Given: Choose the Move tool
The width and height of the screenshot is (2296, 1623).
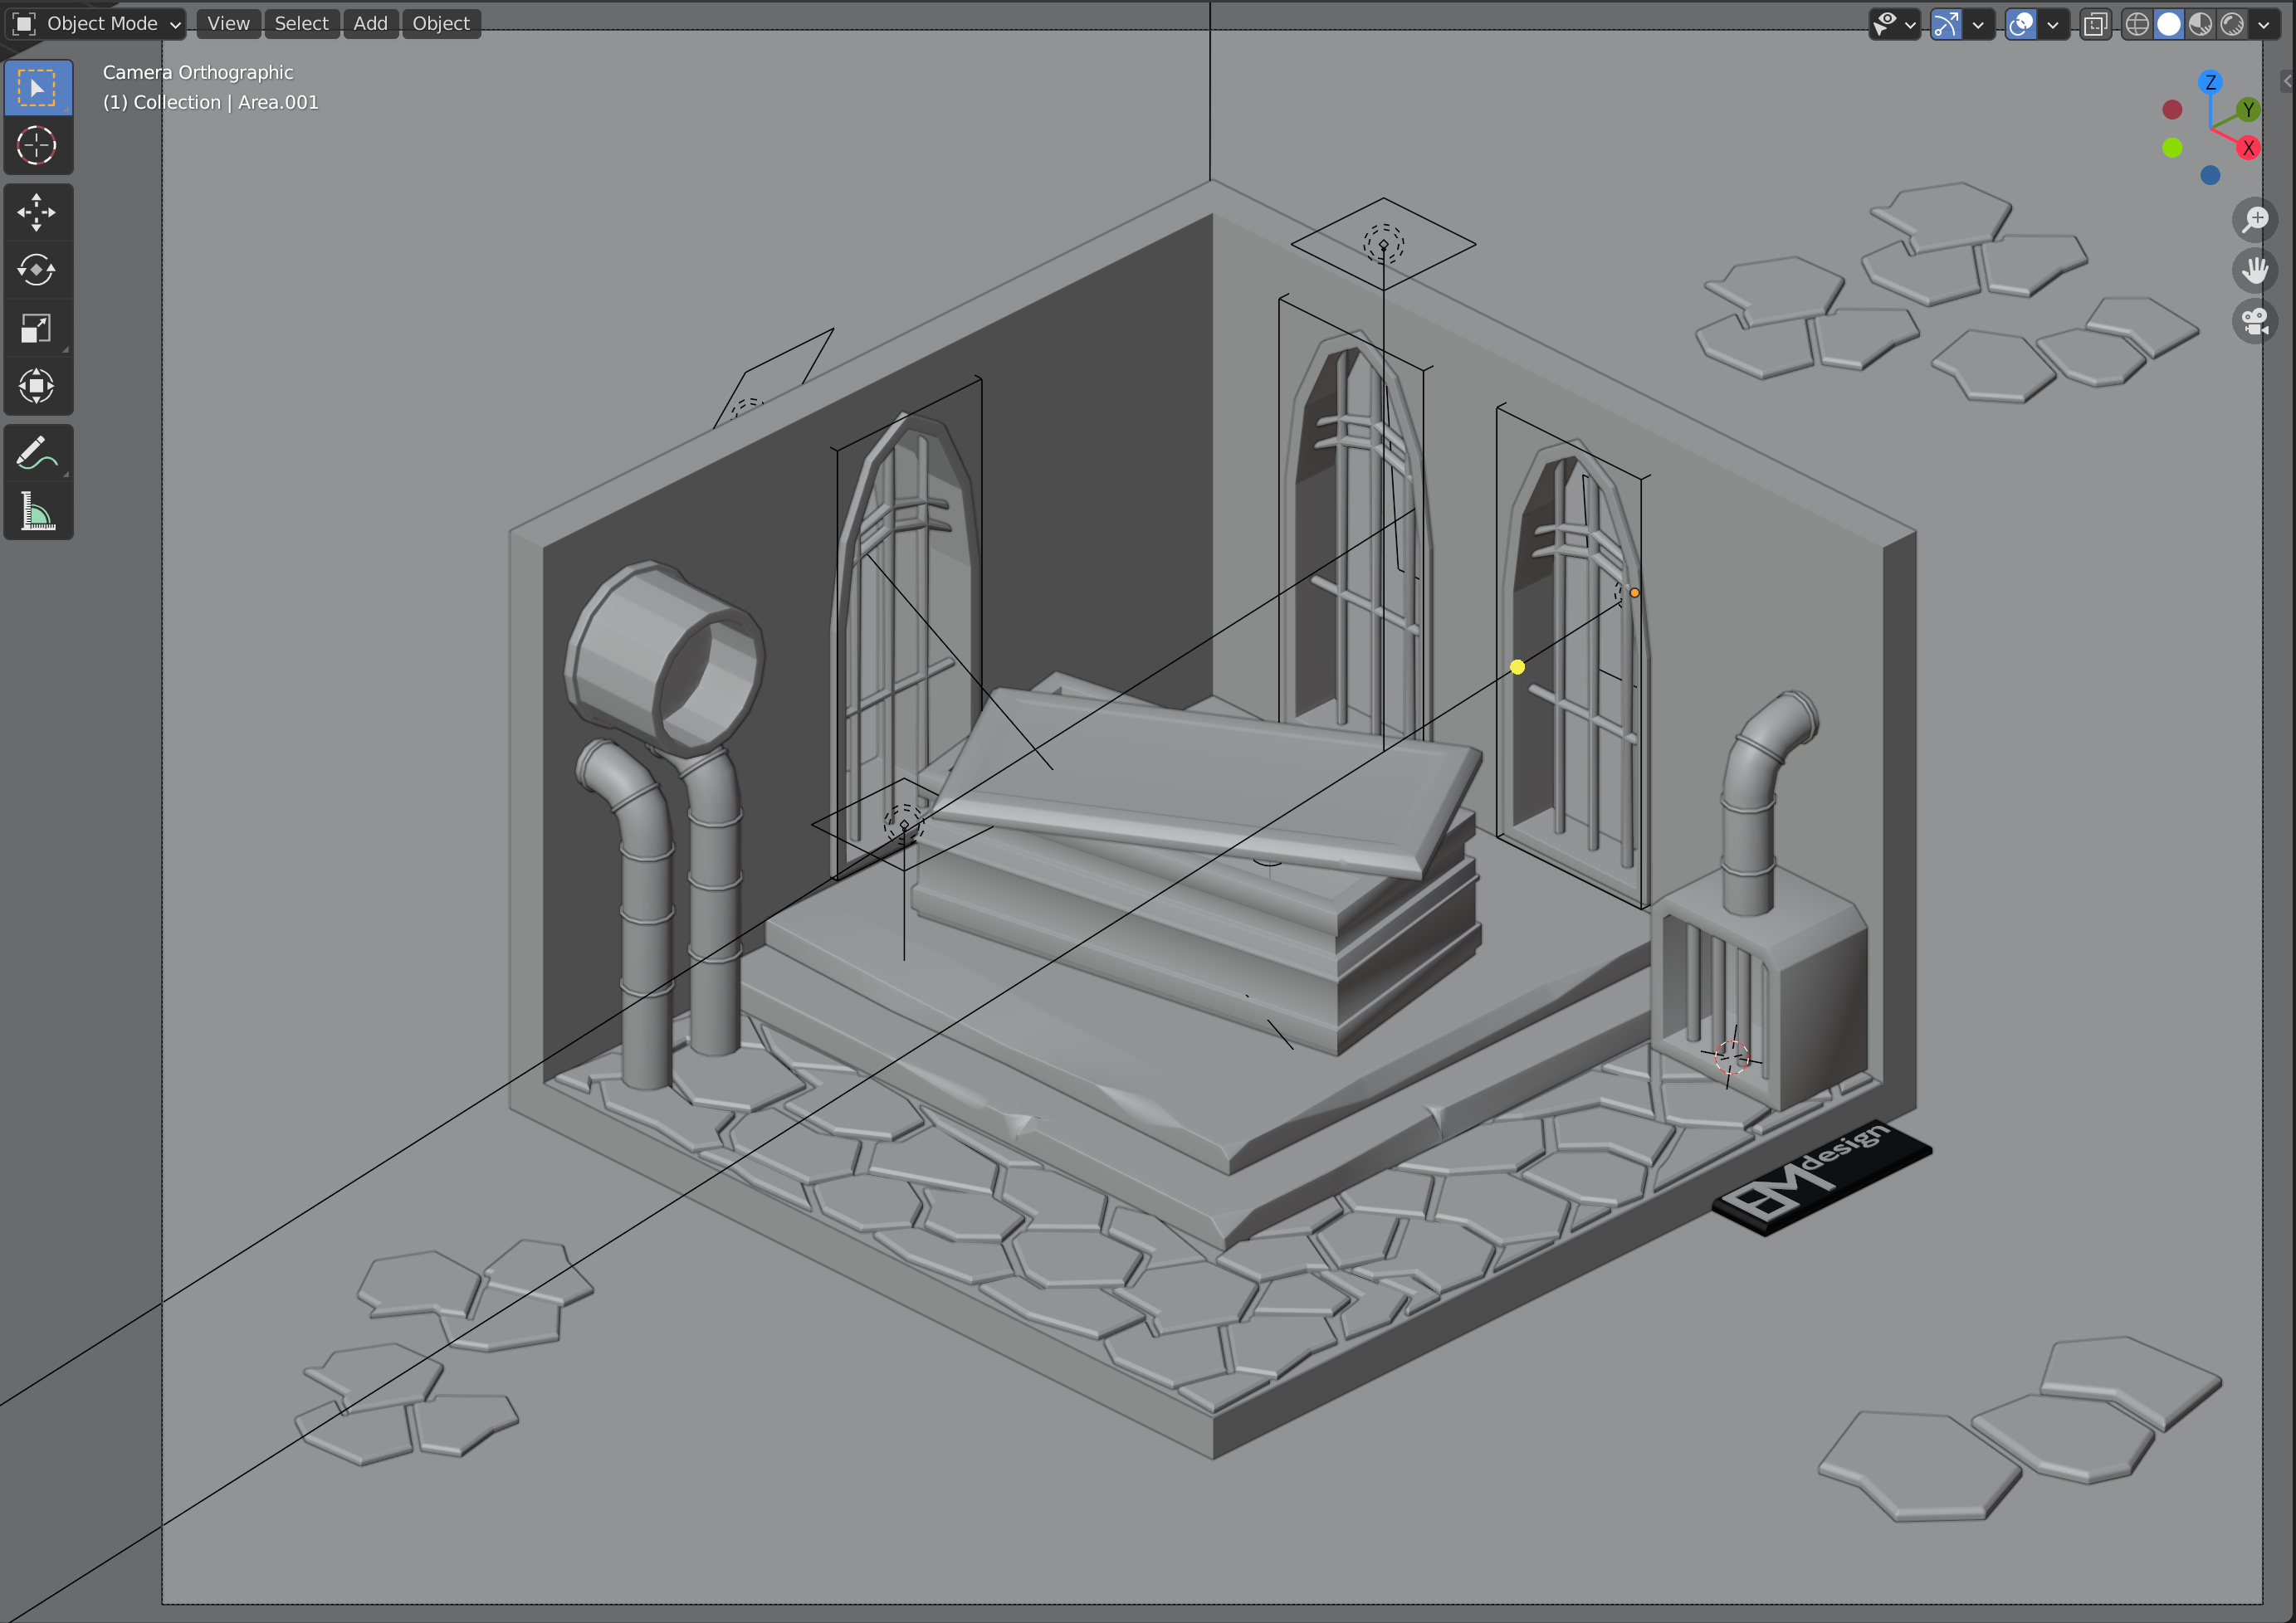Looking at the screenshot, I should 37,212.
